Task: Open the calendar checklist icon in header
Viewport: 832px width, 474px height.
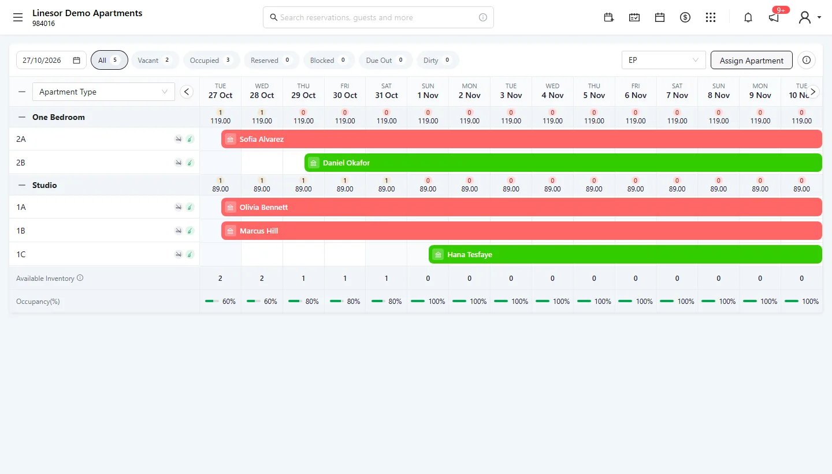Action: pos(634,17)
